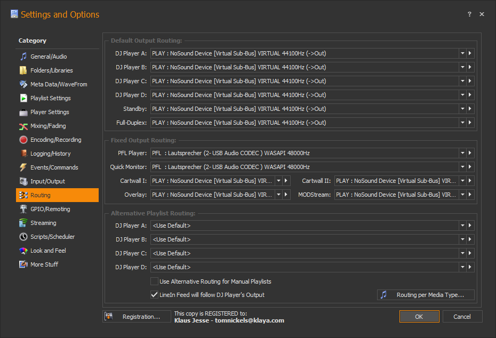The width and height of the screenshot is (496, 338).
Task: Expand the Cartwall II routing dropdown
Action: point(462,181)
